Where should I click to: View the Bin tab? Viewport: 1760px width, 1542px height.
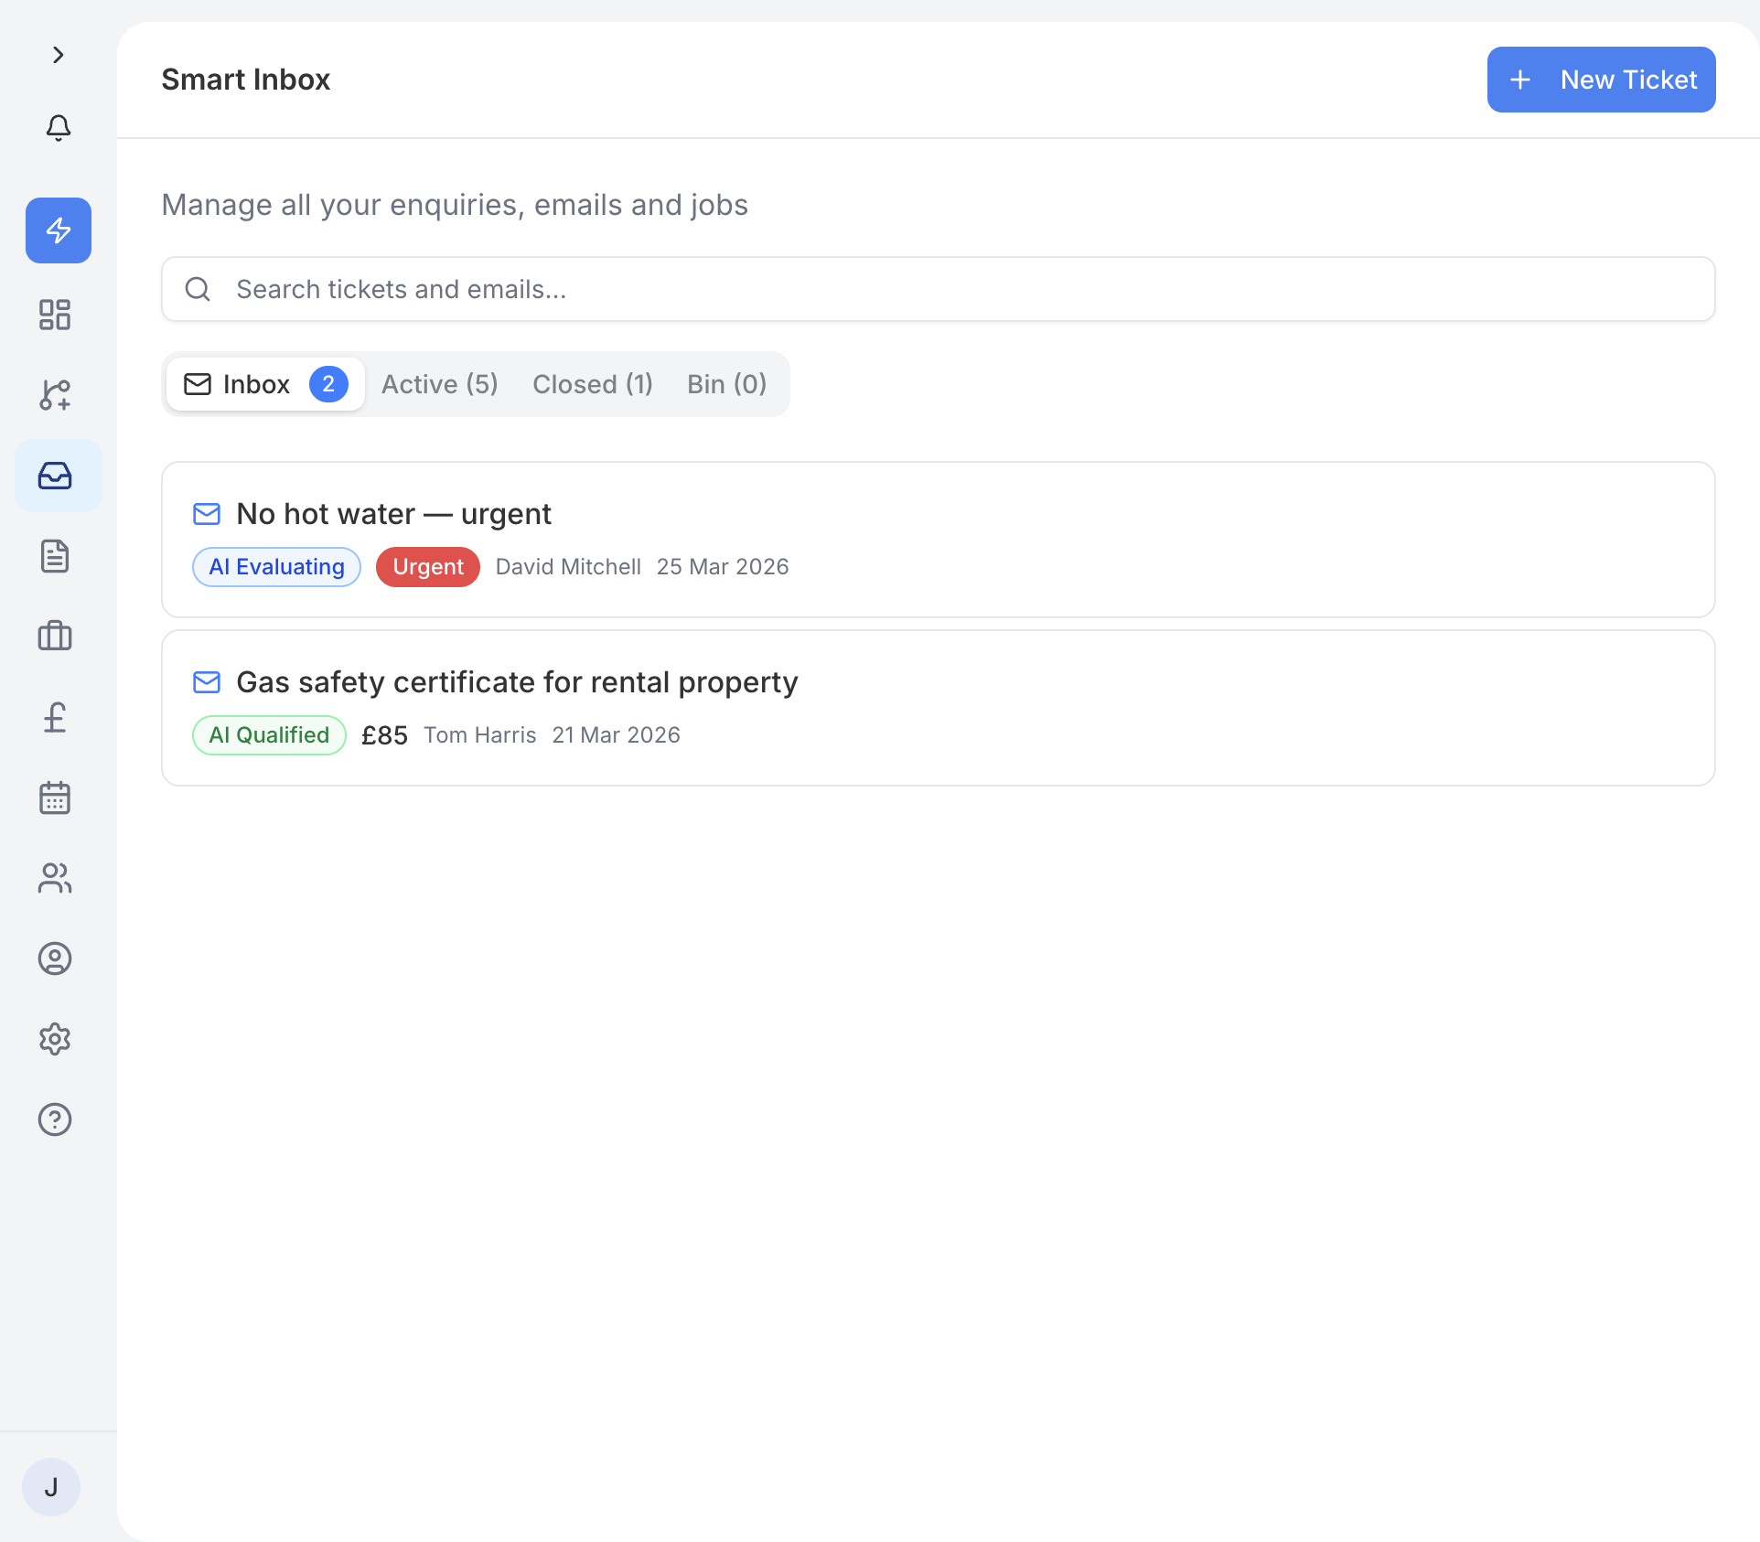click(726, 384)
